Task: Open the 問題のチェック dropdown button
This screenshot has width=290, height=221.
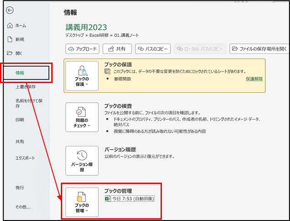Action: 82,117
